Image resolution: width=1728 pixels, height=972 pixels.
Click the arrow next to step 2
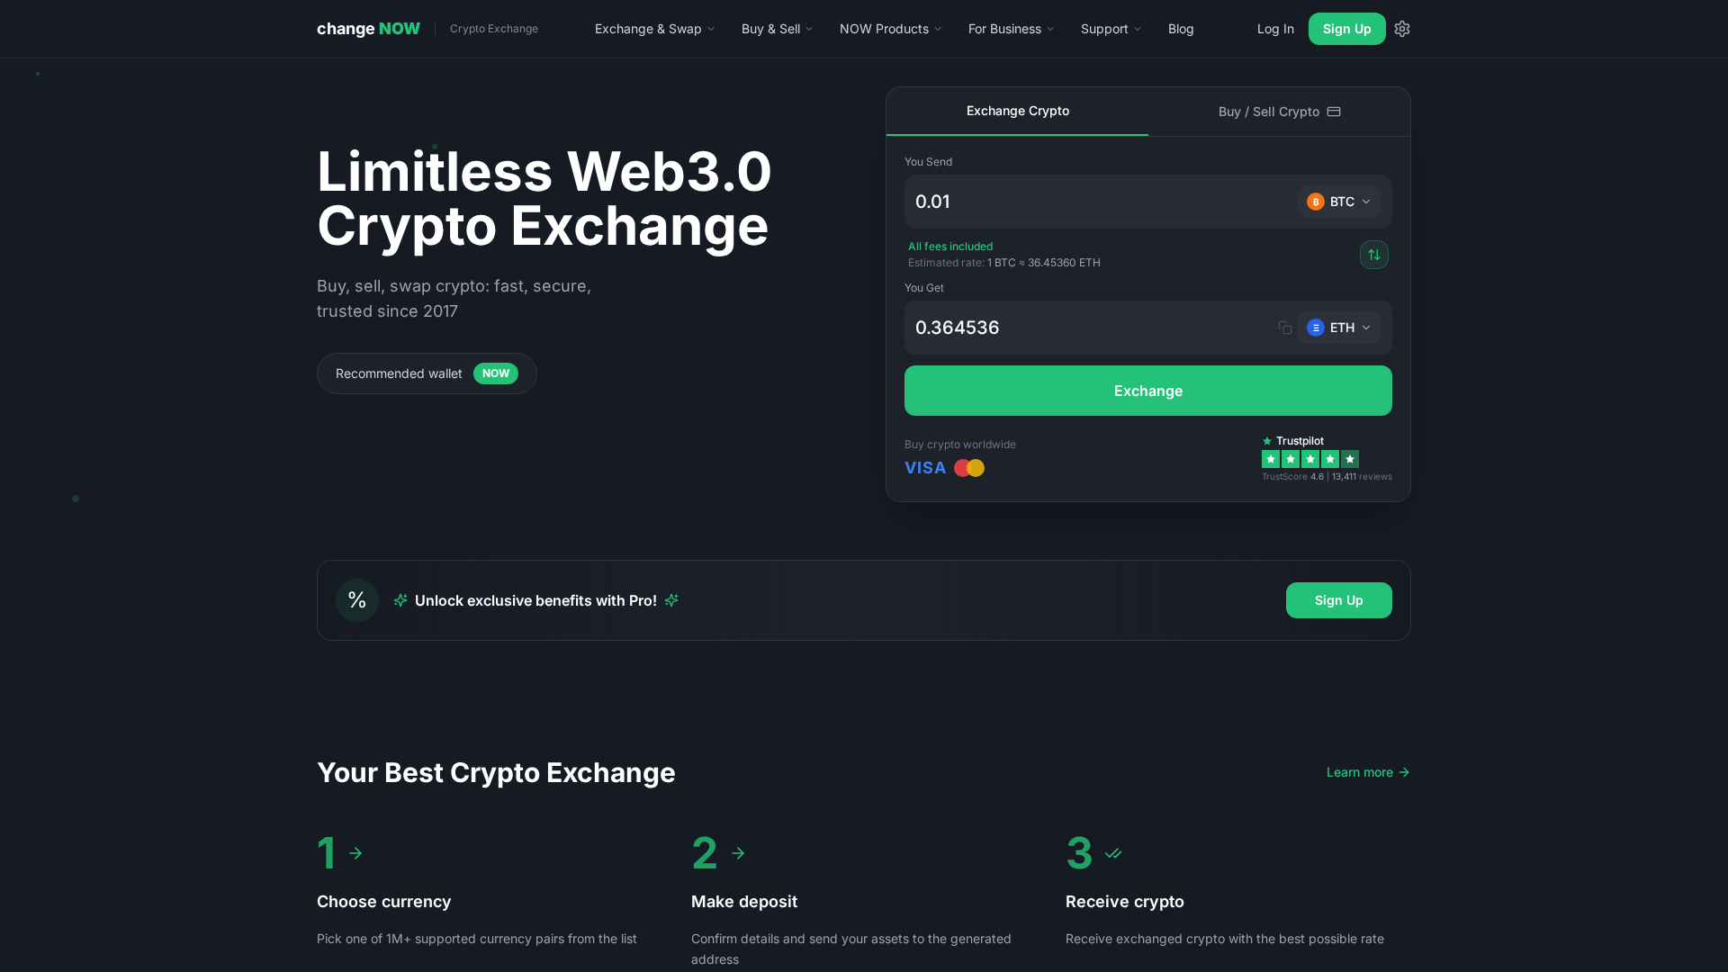[738, 853]
